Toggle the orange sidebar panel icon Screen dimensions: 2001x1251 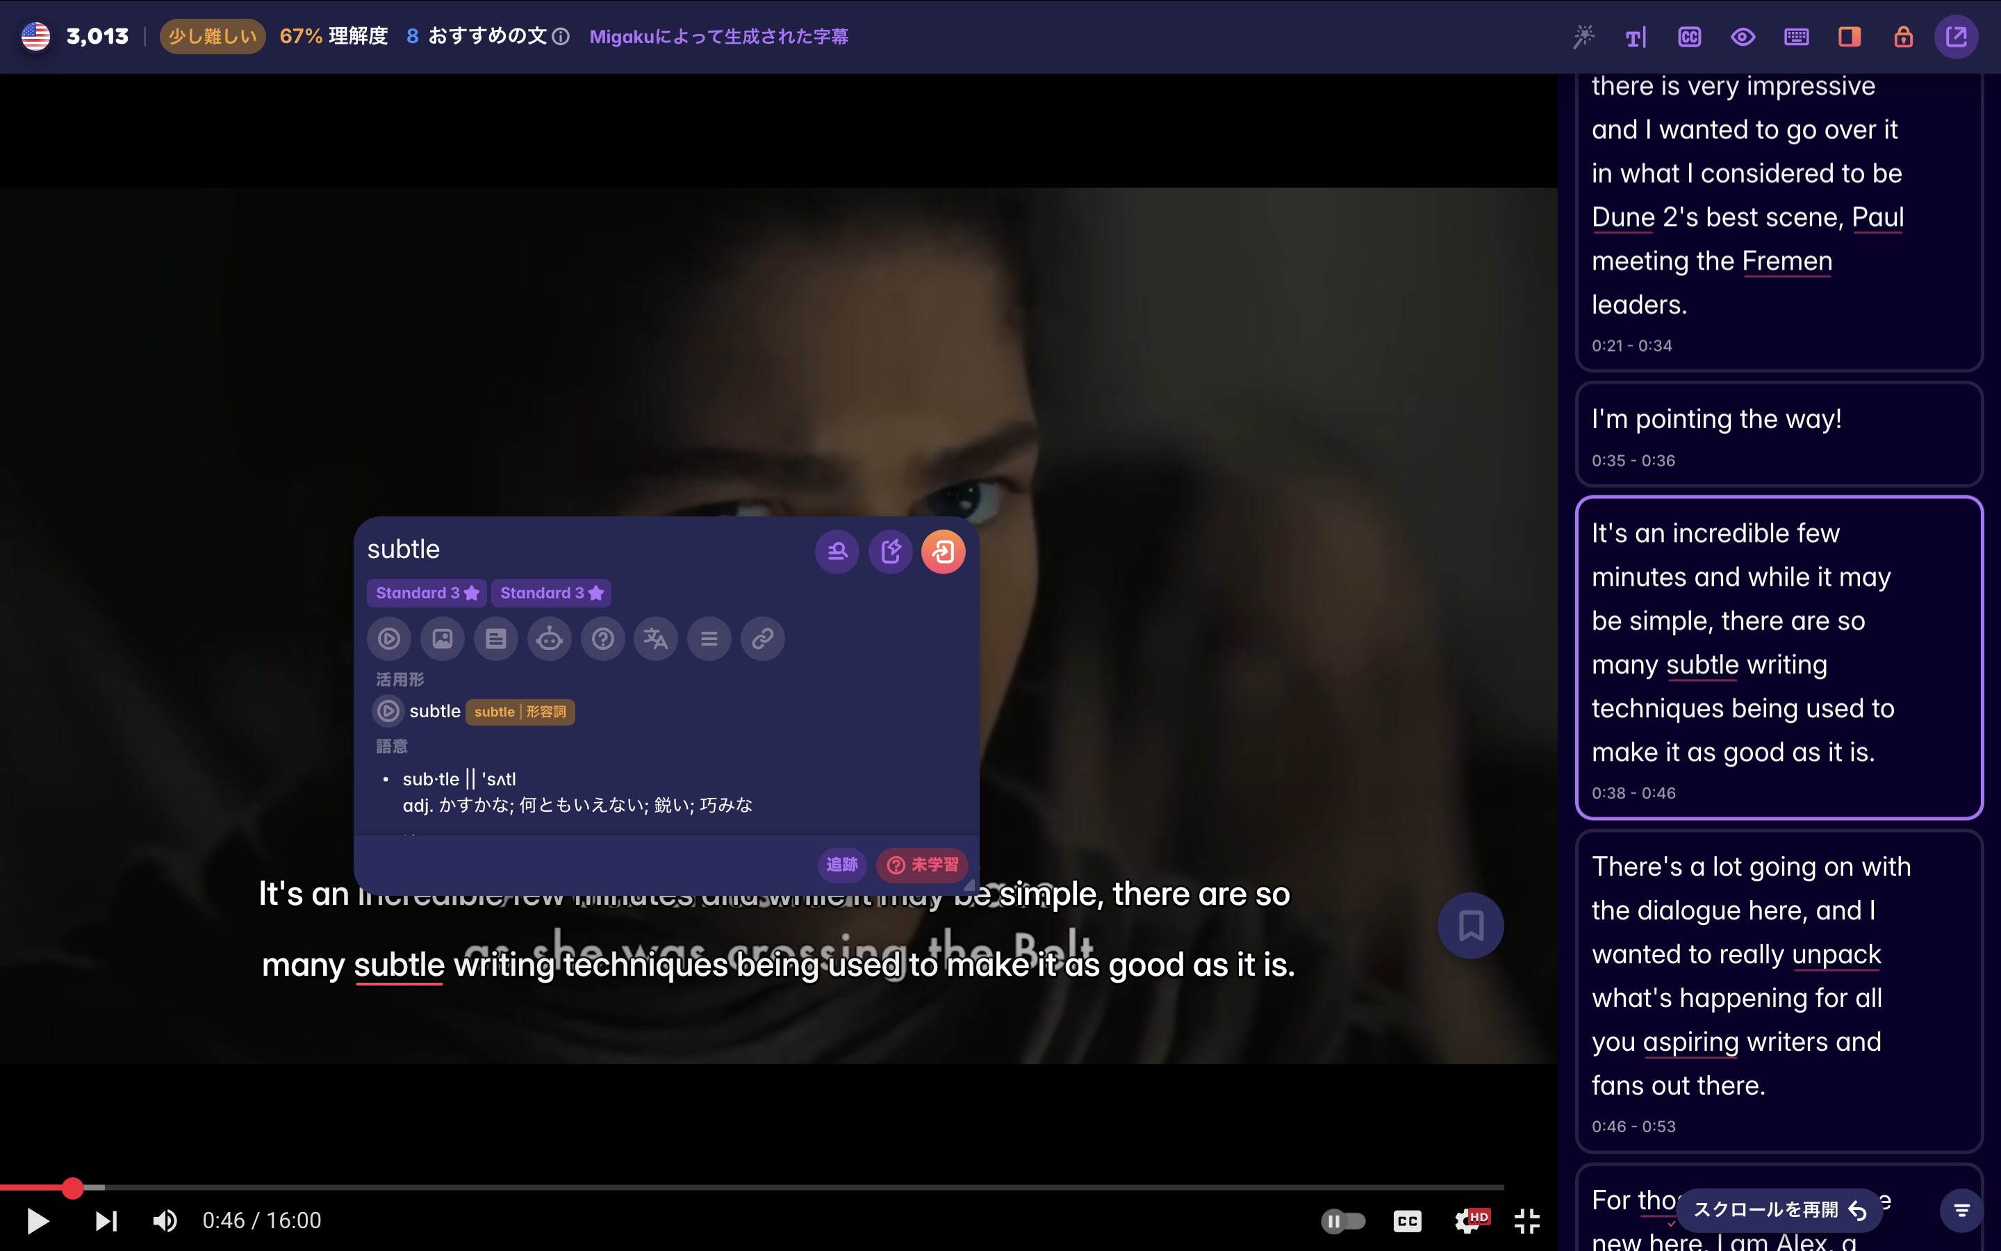tap(1850, 36)
